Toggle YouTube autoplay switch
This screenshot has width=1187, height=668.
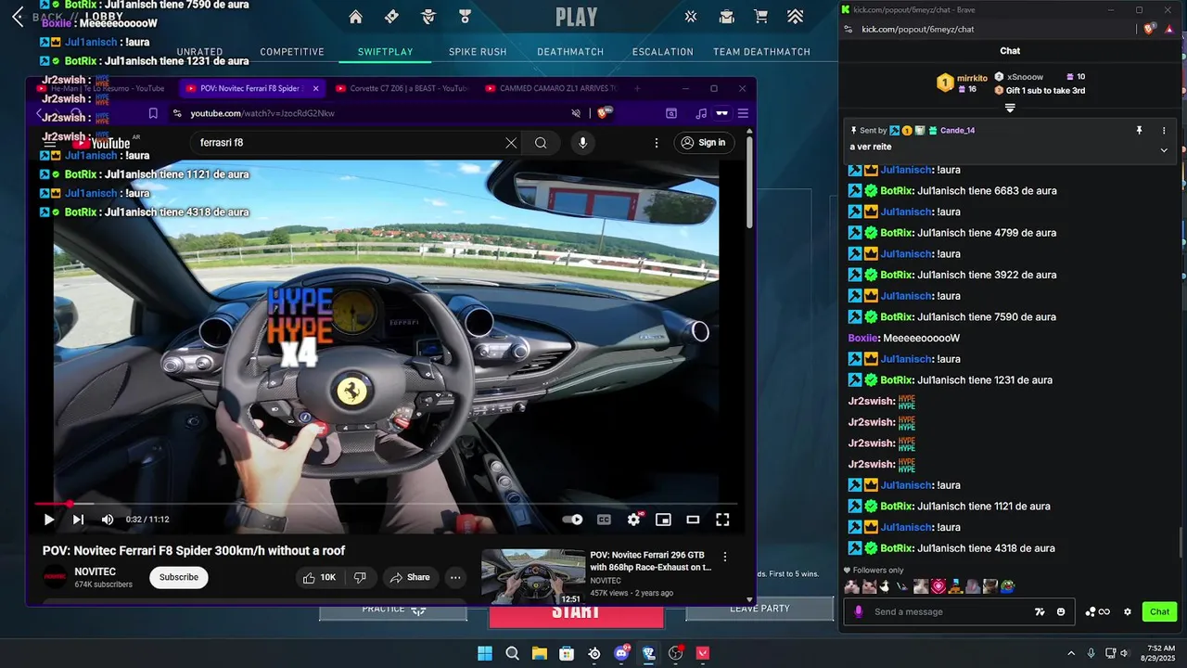pos(572,520)
